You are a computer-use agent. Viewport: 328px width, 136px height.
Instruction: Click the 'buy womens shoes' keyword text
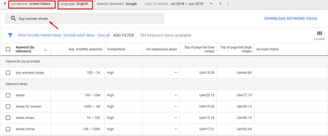click(30, 73)
